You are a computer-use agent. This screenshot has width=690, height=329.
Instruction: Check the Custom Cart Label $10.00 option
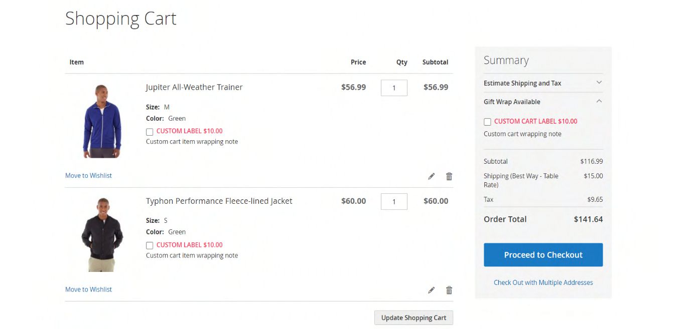click(x=487, y=122)
